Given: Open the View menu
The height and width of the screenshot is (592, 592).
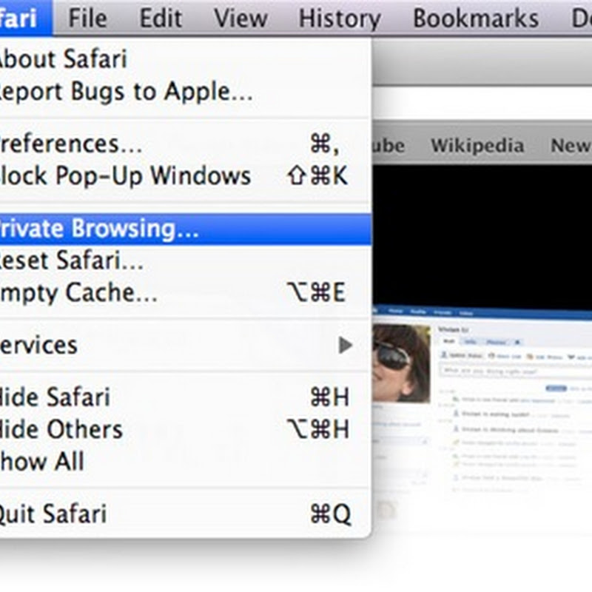Looking at the screenshot, I should (x=241, y=18).
